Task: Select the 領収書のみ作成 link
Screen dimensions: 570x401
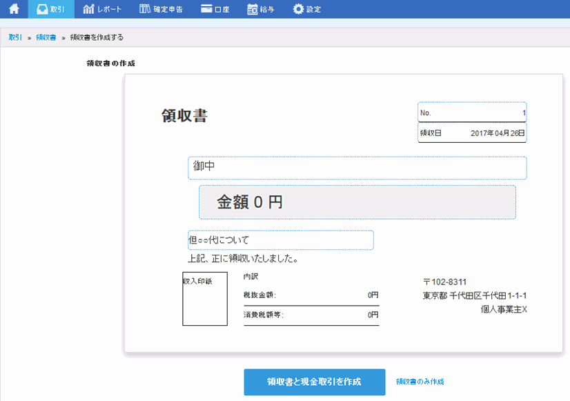Action: coord(420,382)
